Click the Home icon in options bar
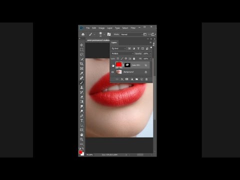 point(83,34)
